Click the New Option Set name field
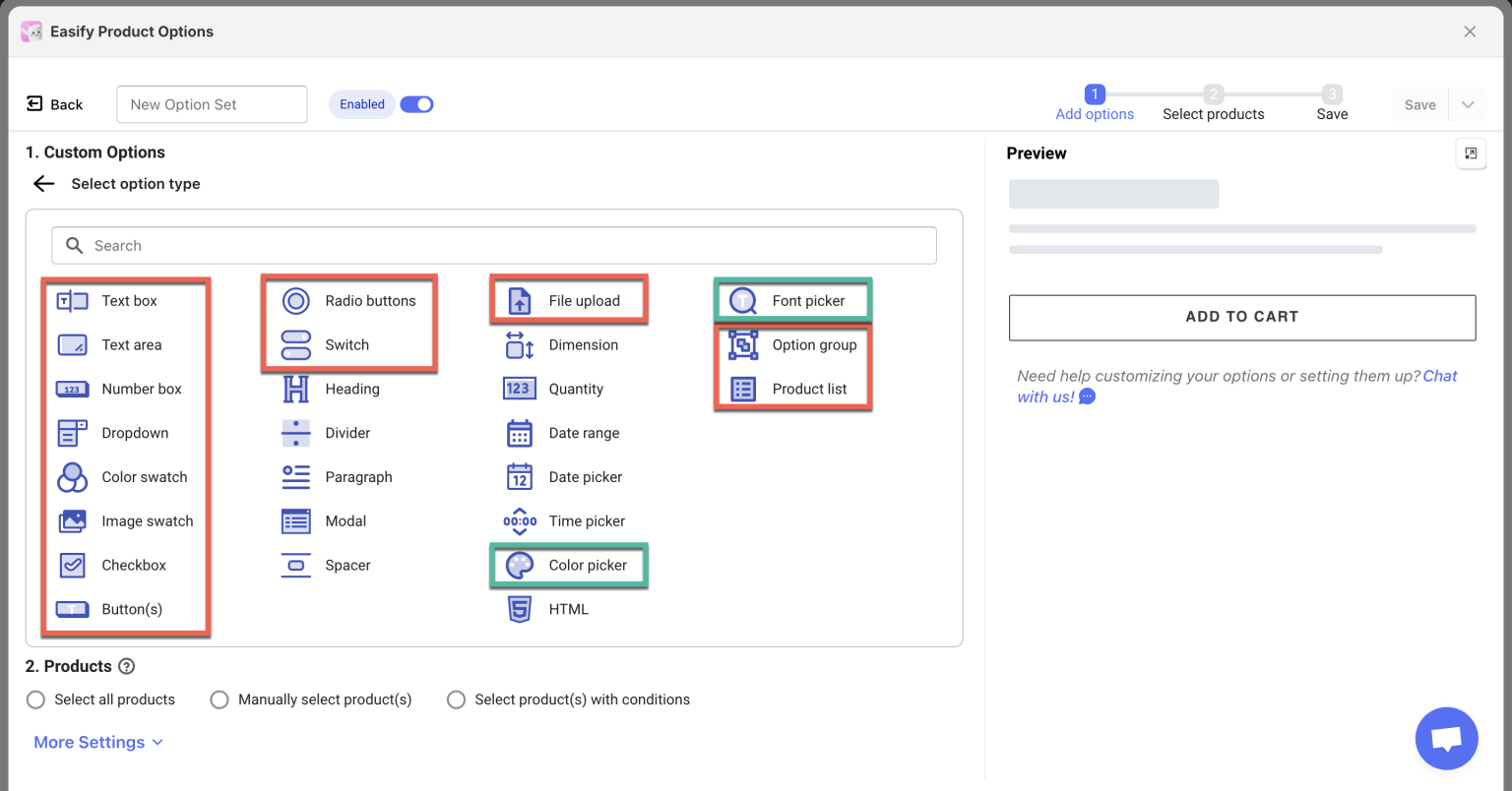Viewport: 1512px width, 791px height. (x=212, y=104)
